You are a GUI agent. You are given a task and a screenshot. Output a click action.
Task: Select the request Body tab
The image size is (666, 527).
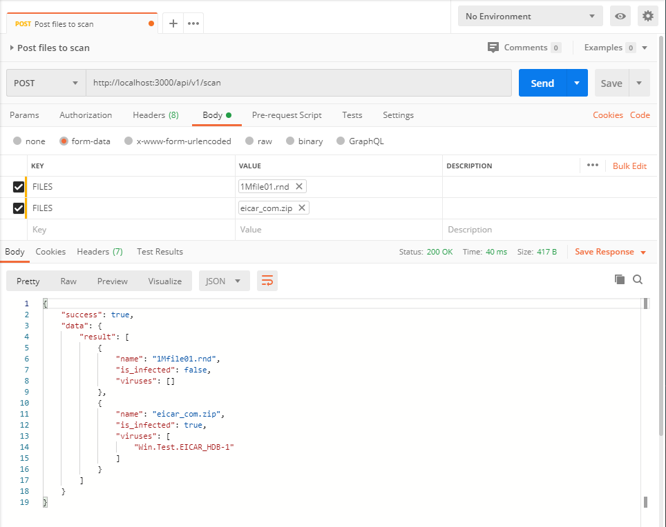[217, 115]
